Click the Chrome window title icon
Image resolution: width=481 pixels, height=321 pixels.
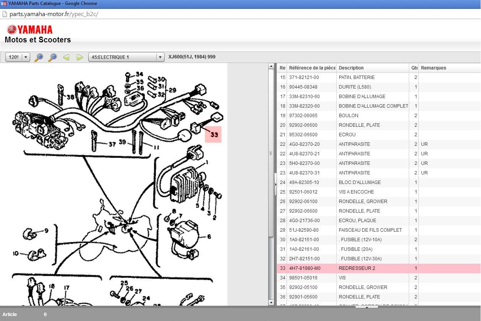pyautogui.click(x=3, y=3)
